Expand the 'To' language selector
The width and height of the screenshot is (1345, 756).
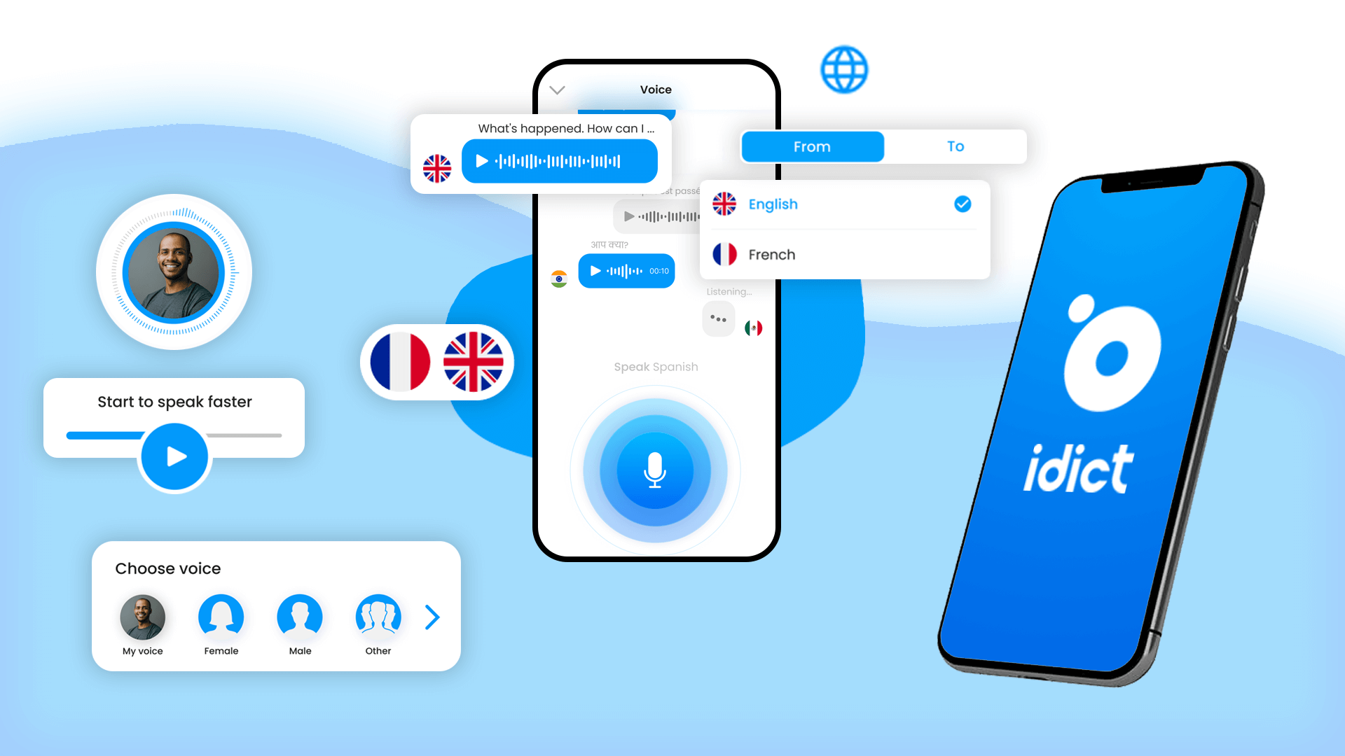point(956,146)
